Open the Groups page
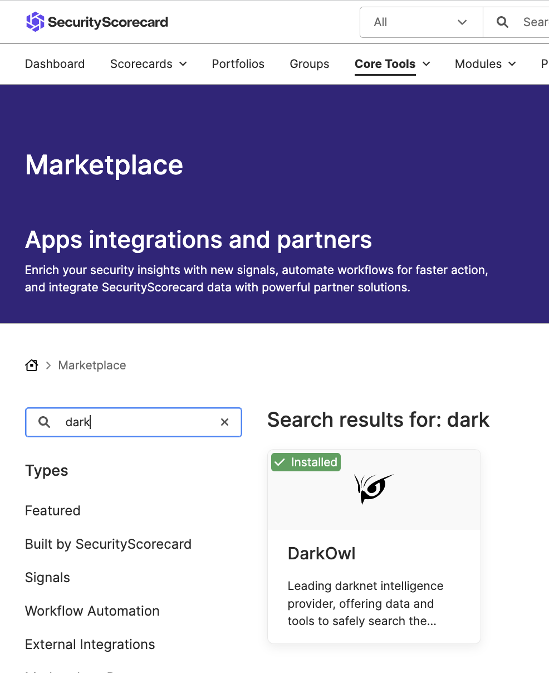Screen dimensions: 549x673 pos(310,64)
